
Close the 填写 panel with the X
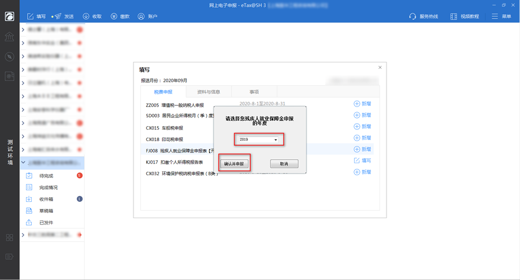coord(380,68)
